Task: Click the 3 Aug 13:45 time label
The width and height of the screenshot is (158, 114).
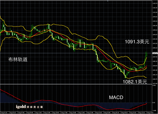Action: 47,113
